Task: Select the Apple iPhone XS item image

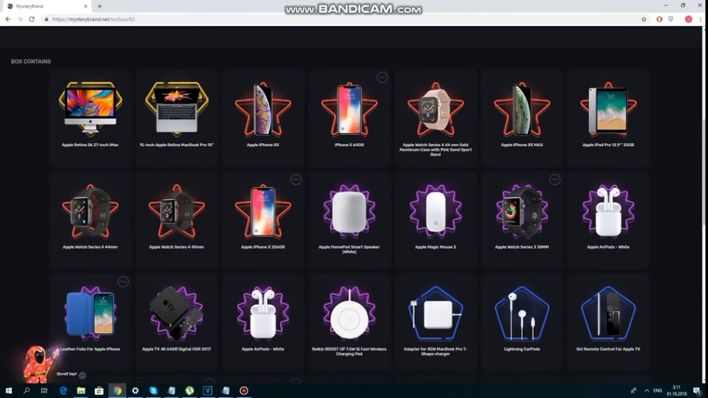Action: tap(263, 109)
